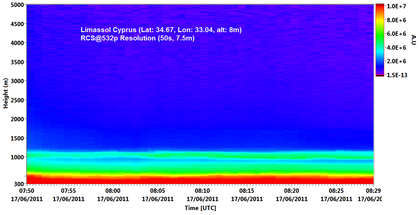Select the 1000 height axis value
This screenshot has width=420, height=215.
pyautogui.click(x=17, y=157)
